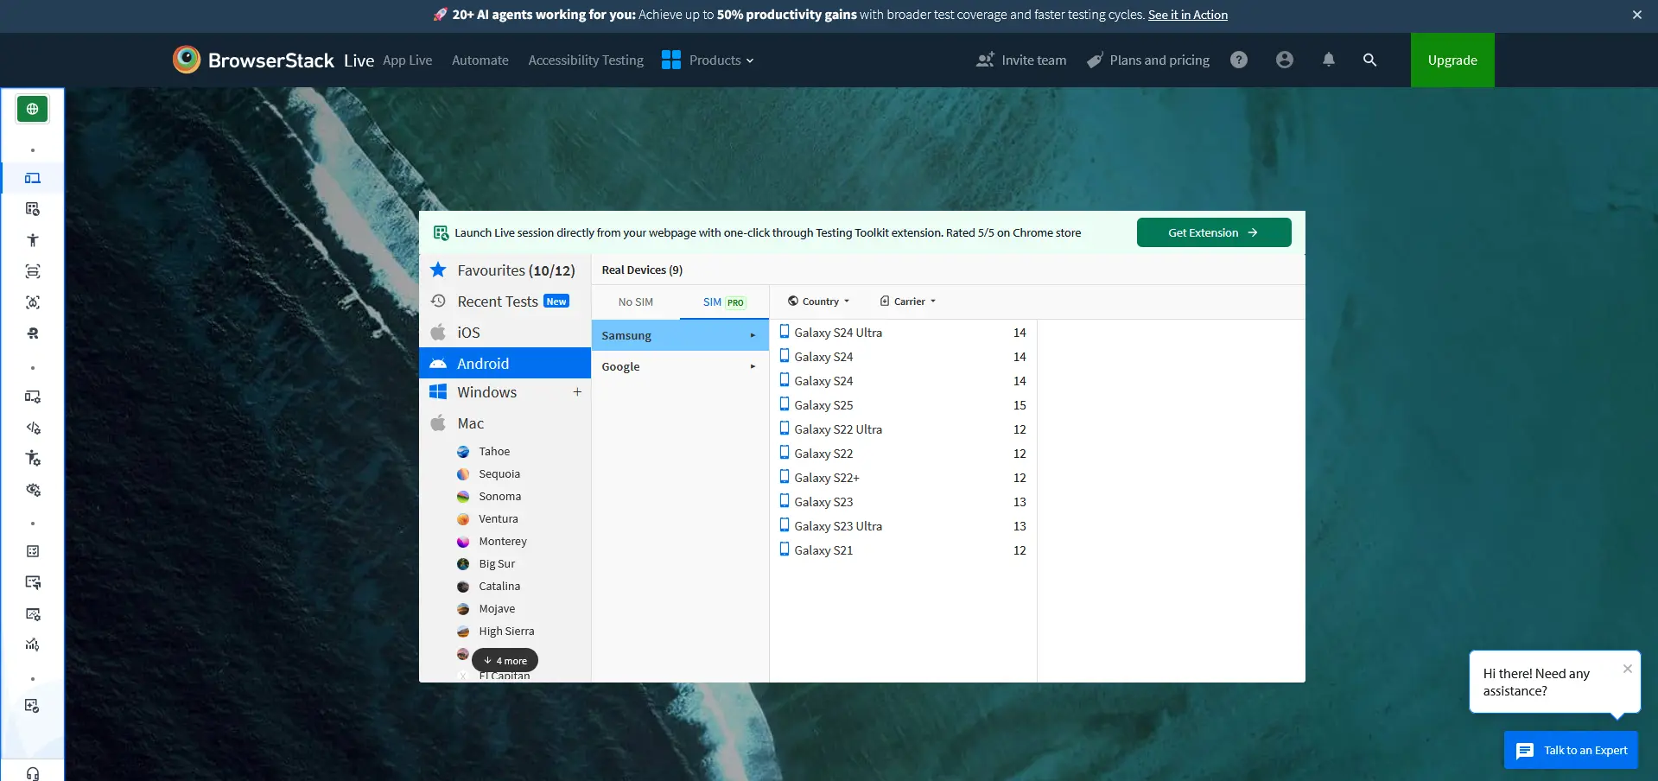Close the chat assistance popup

1628,669
